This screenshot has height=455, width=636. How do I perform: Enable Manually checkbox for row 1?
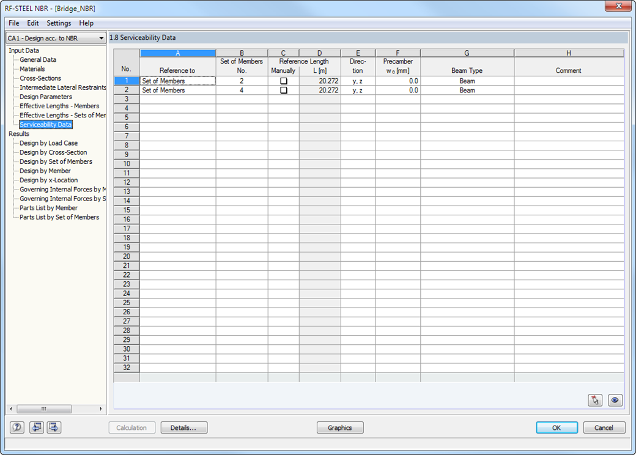[283, 80]
